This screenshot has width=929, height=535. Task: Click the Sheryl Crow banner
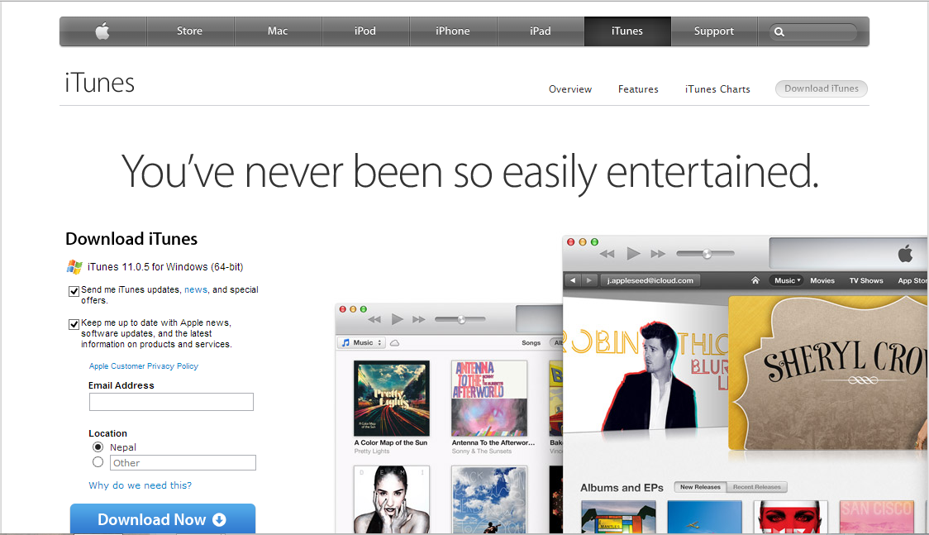(828, 372)
